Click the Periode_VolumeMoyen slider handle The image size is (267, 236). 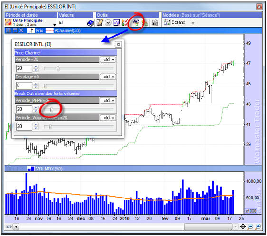pyautogui.click(x=50, y=127)
